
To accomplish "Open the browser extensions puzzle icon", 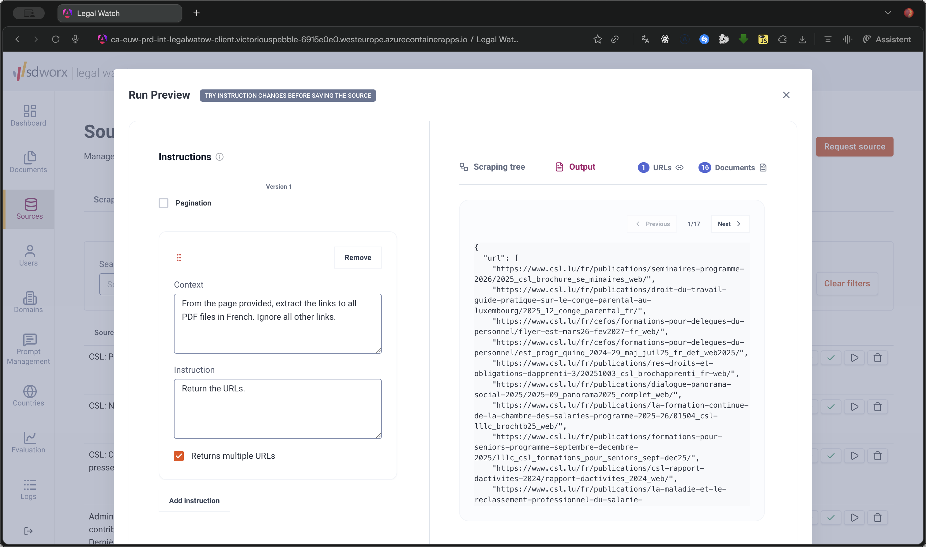I will tap(782, 39).
